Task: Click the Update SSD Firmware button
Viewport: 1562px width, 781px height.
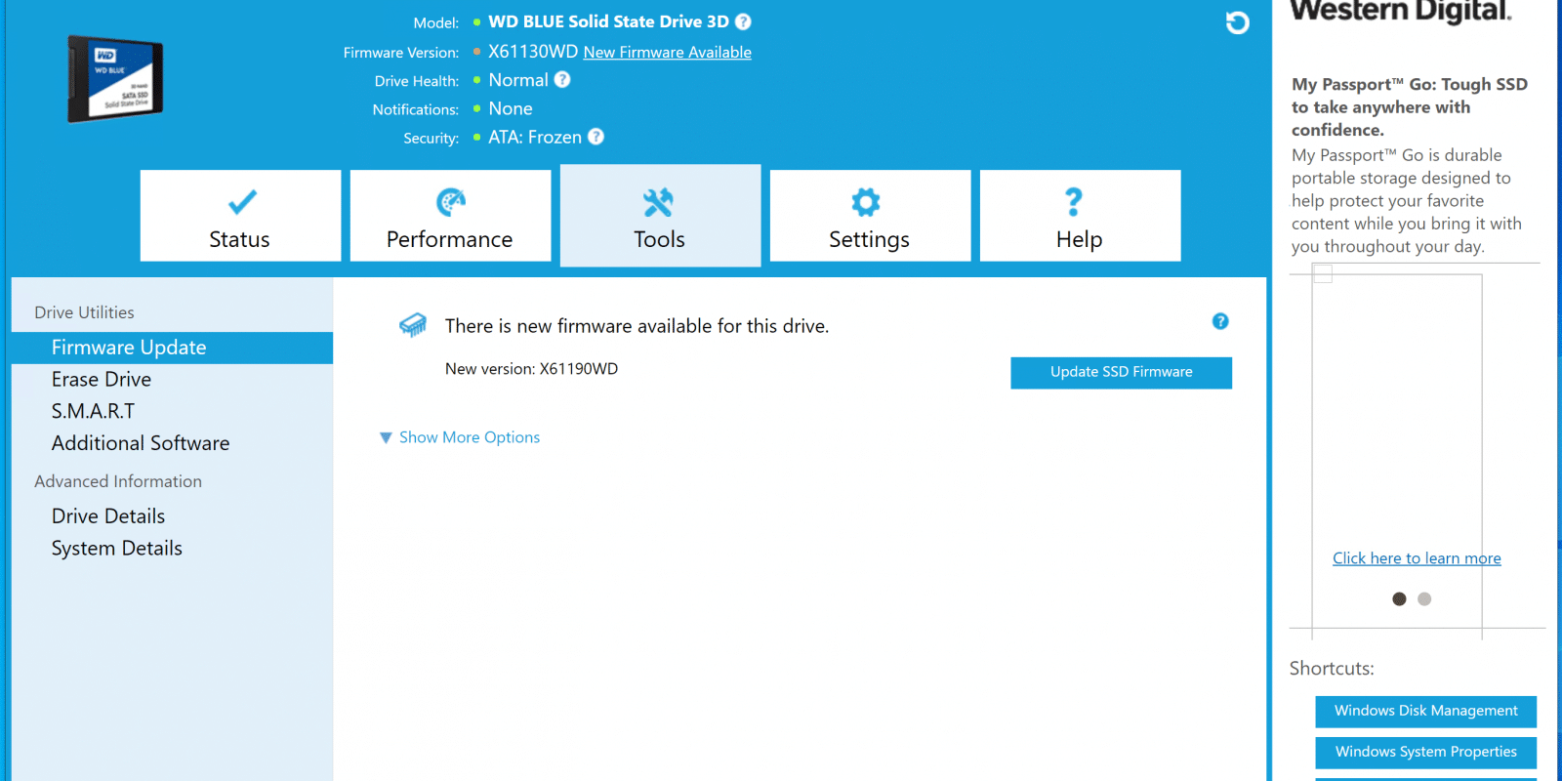Action: [1121, 372]
